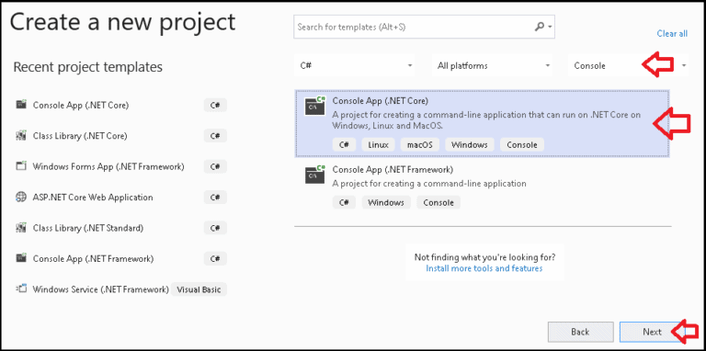Click the recent Class Library (.NET Standard) icon
The height and width of the screenshot is (351, 706).
point(21,228)
